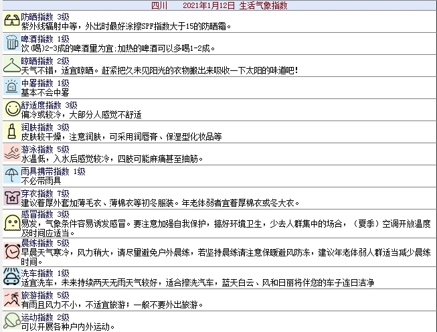Viewport: 437px width, 332px height.
Task: Click the car wash icon
Action: click(11, 277)
